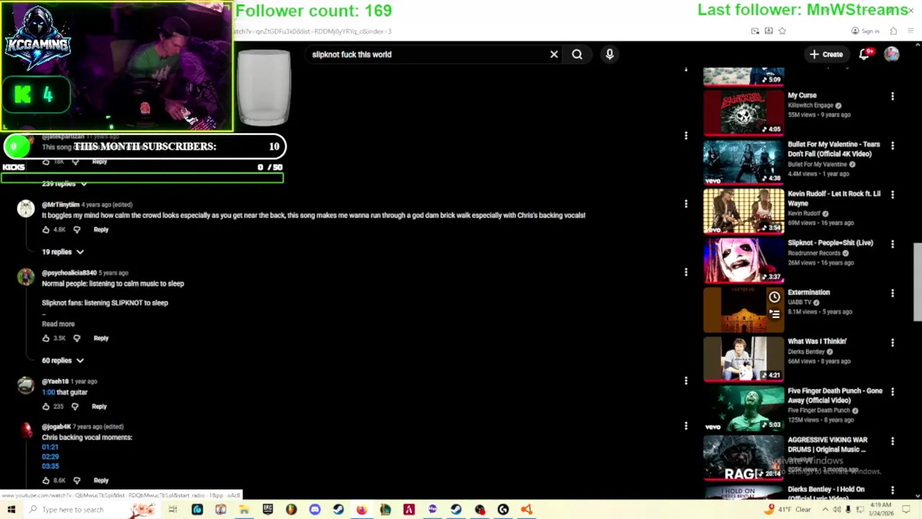Open Epic Games Launcher from taskbar

click(268, 510)
